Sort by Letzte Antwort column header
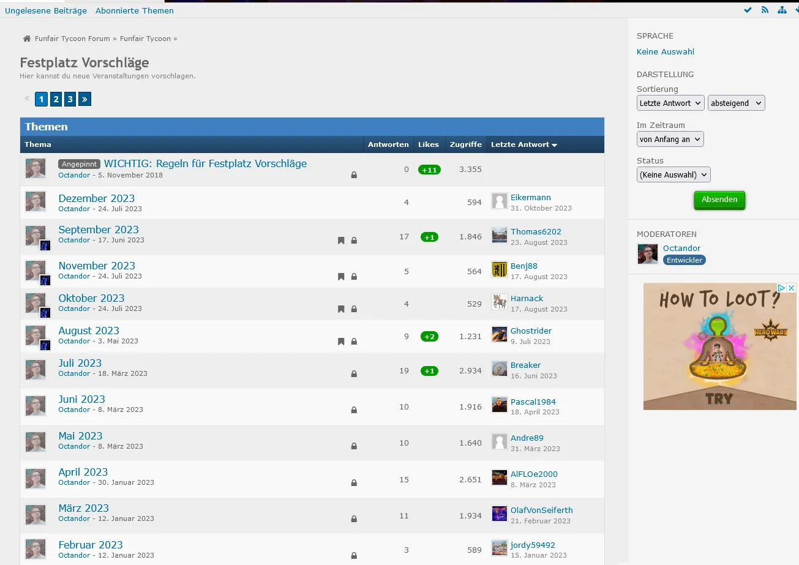799x565 pixels. tap(523, 144)
